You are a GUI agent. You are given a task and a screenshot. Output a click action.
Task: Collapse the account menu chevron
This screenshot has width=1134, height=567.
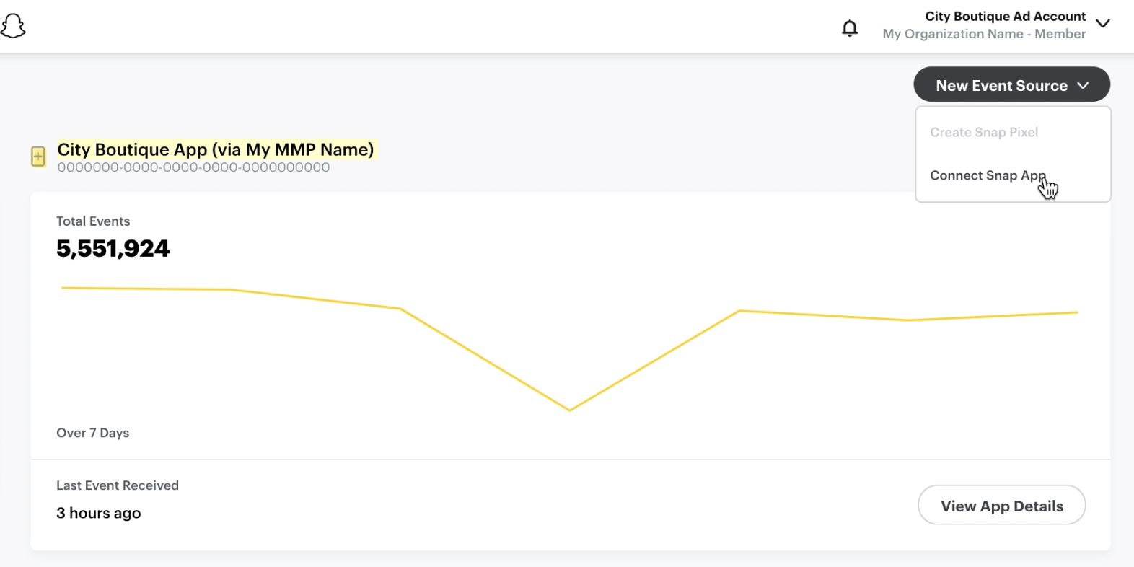click(1103, 24)
